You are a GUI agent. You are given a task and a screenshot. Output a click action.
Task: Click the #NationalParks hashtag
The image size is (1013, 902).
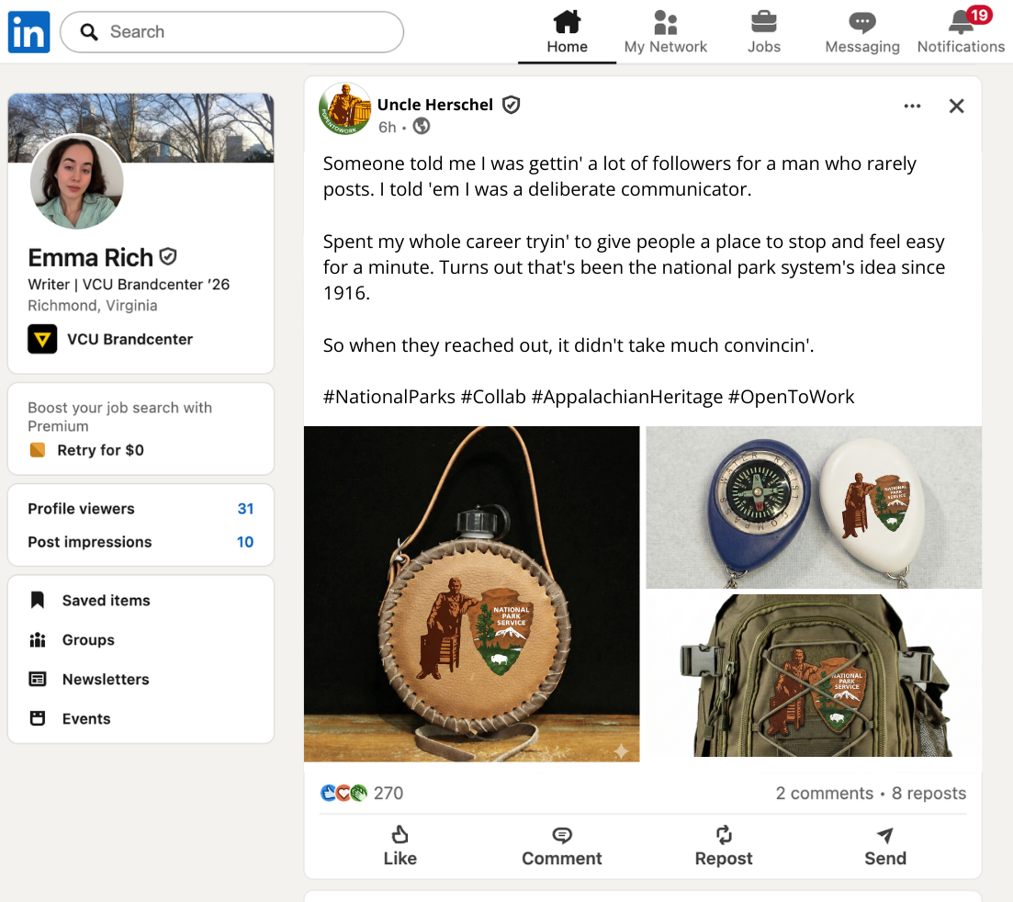[x=388, y=397]
